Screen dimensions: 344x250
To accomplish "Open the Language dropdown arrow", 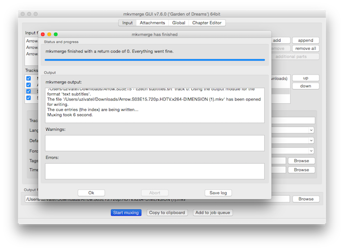I will [311, 130].
